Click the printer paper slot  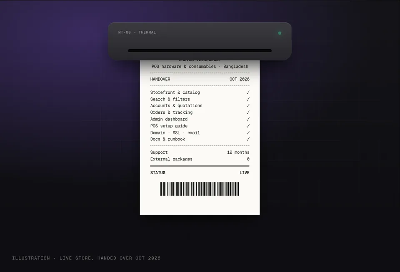point(200,51)
